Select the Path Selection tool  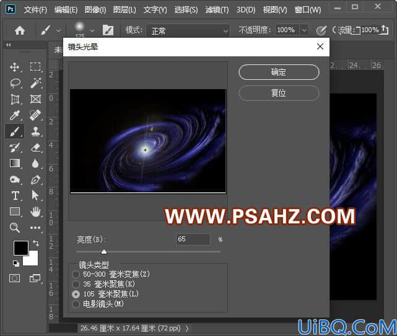(x=35, y=196)
